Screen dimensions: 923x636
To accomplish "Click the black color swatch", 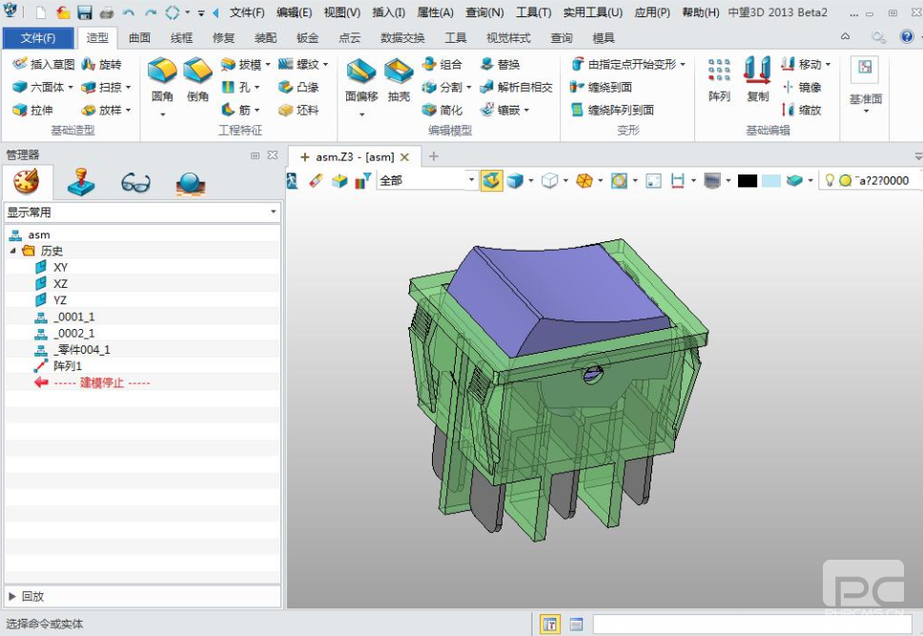I will [747, 180].
